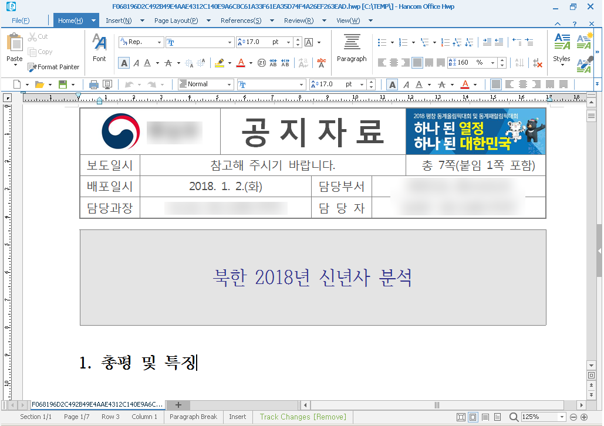Viewport: 604px width, 426px height.
Task: Open ribbon font name dropdown
Action: (x=230, y=42)
